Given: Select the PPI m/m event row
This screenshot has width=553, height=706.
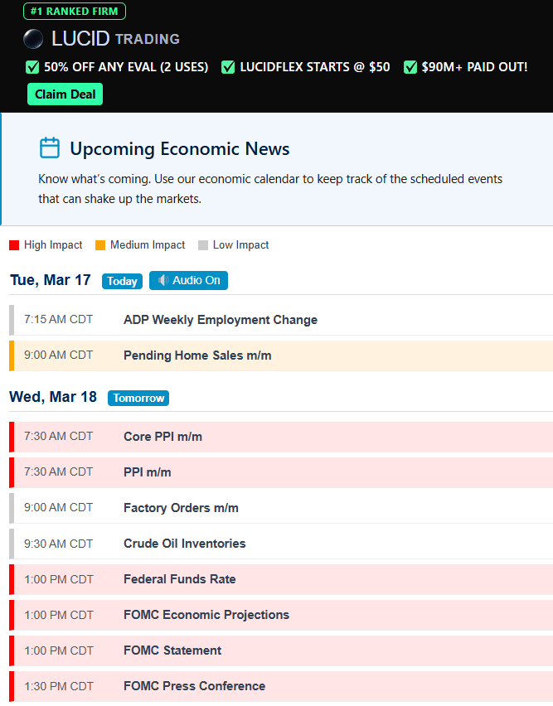Looking at the screenshot, I should coord(281,472).
